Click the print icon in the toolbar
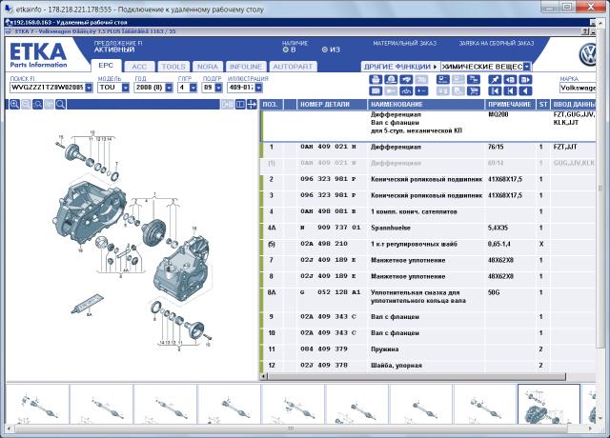Image resolution: width=610 pixels, height=438 pixels. tap(376, 80)
